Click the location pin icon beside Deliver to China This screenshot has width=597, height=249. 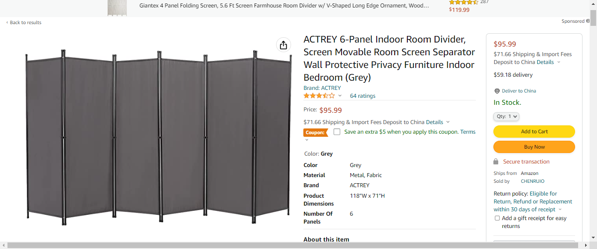[497, 91]
